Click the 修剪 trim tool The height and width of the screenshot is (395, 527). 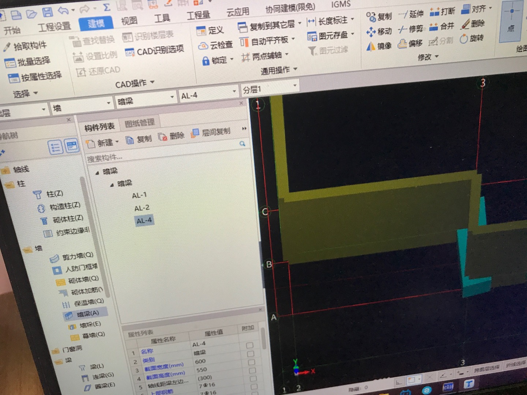point(411,29)
